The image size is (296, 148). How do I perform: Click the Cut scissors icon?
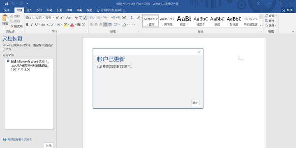click(x=12, y=16)
